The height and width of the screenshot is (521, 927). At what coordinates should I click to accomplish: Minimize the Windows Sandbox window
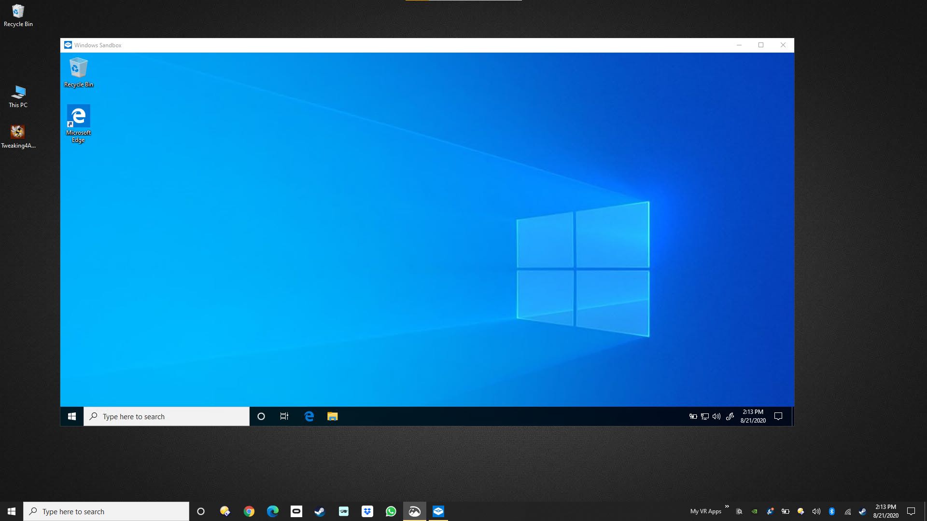tap(739, 45)
